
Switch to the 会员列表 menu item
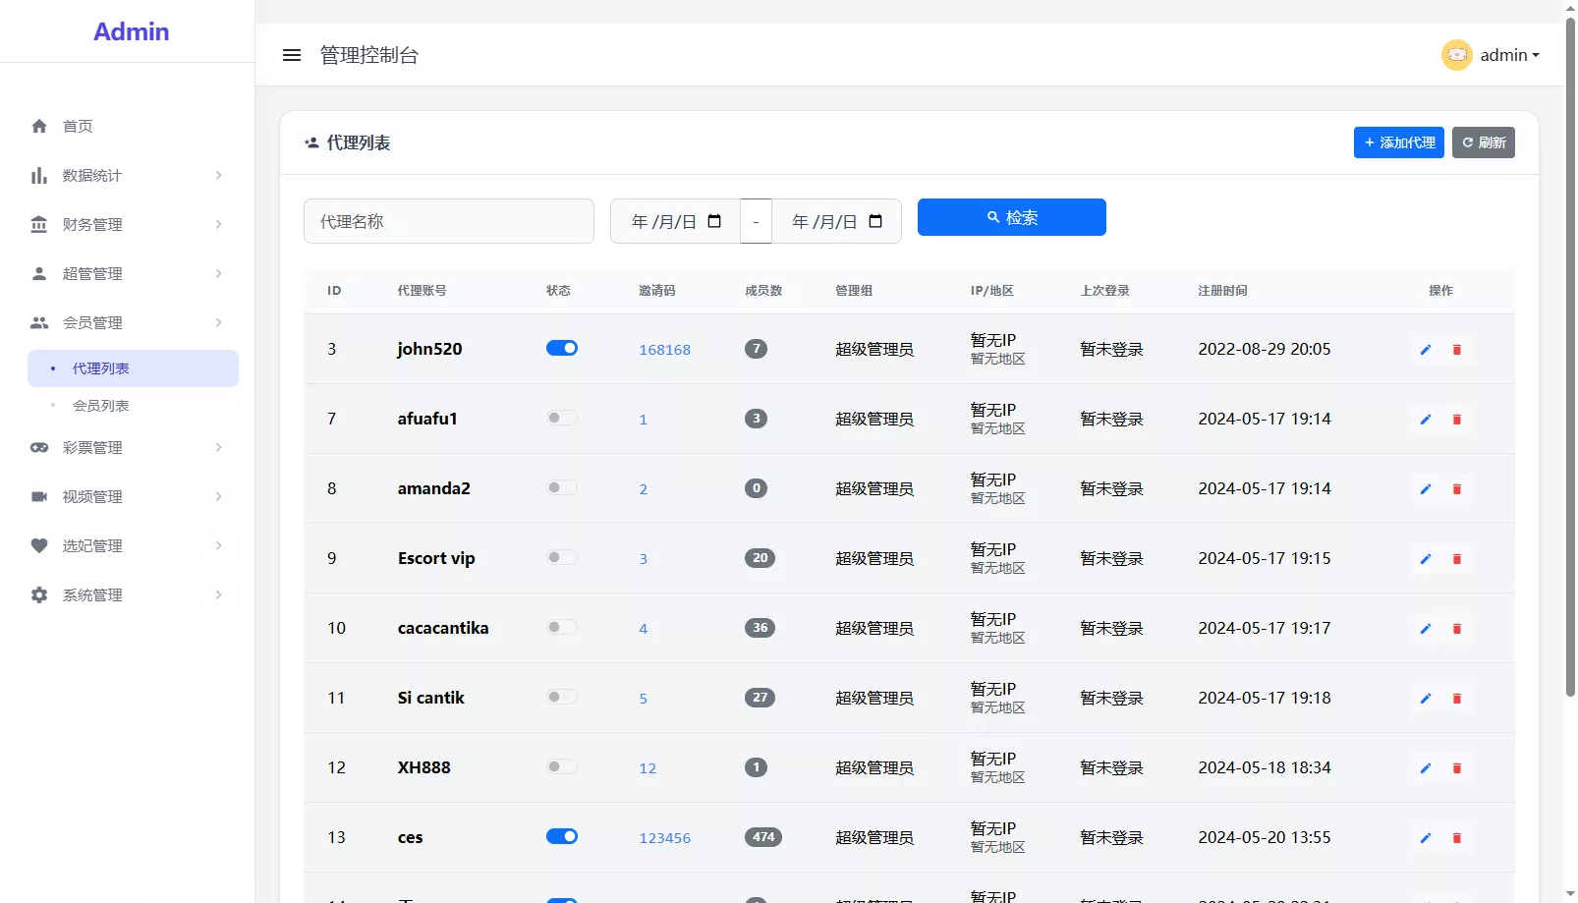99,405
